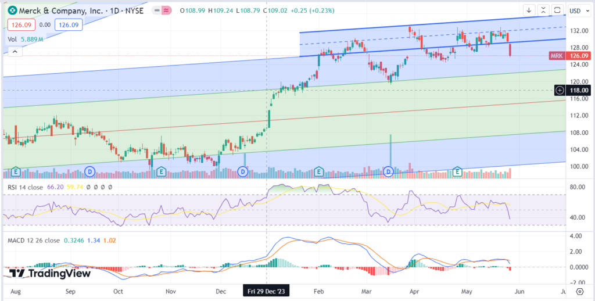Click the Apr label on time axis
Viewport: 595px width, 301px height.
pos(414,292)
